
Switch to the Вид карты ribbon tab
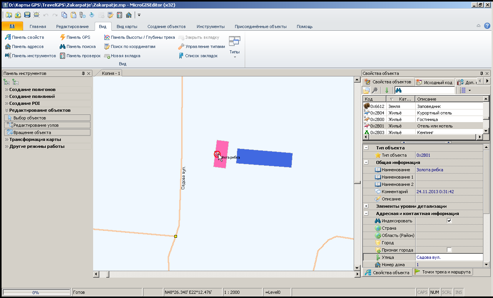(127, 26)
